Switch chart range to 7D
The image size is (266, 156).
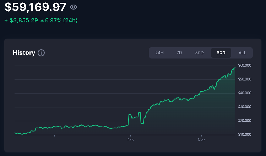coord(179,53)
